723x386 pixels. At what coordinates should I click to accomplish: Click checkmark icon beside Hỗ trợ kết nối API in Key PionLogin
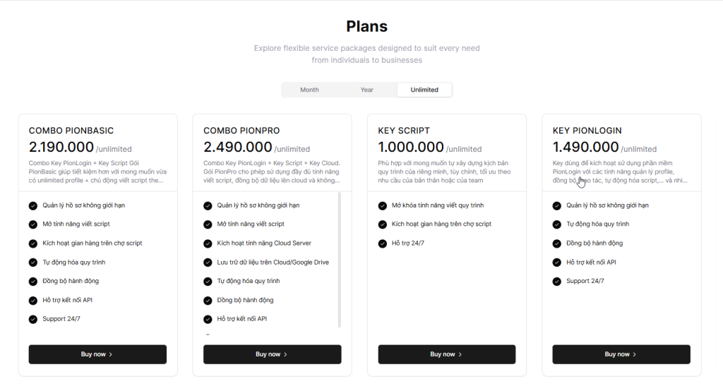(x=557, y=263)
